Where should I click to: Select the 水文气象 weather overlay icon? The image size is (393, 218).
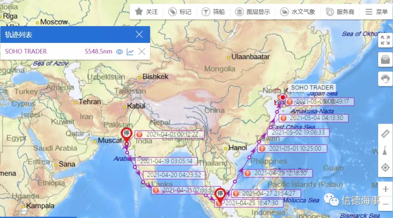(285, 11)
